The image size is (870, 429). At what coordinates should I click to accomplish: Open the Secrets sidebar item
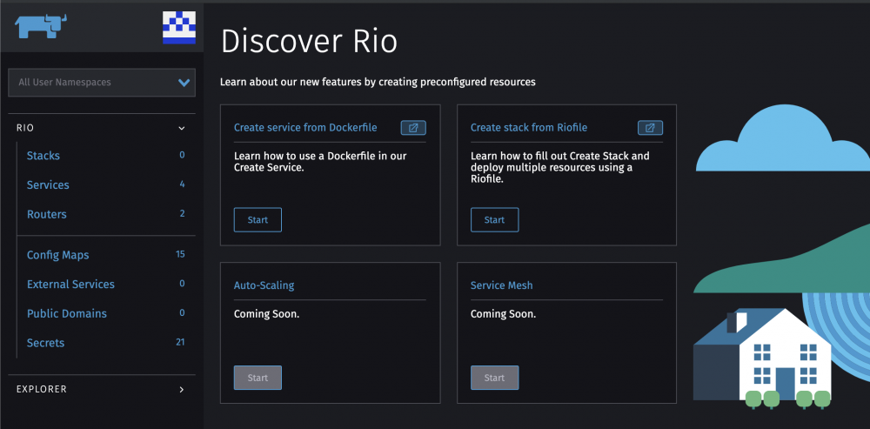pyautogui.click(x=46, y=343)
